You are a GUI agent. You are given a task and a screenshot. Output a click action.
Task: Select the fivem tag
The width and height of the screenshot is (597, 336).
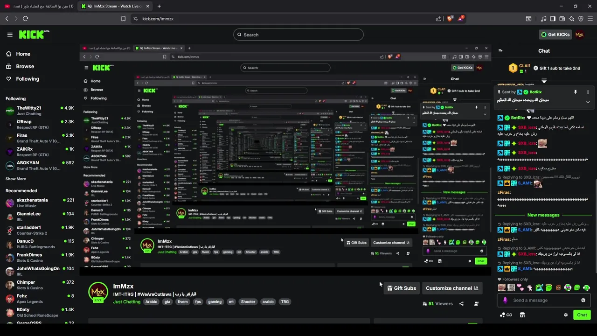click(x=182, y=301)
